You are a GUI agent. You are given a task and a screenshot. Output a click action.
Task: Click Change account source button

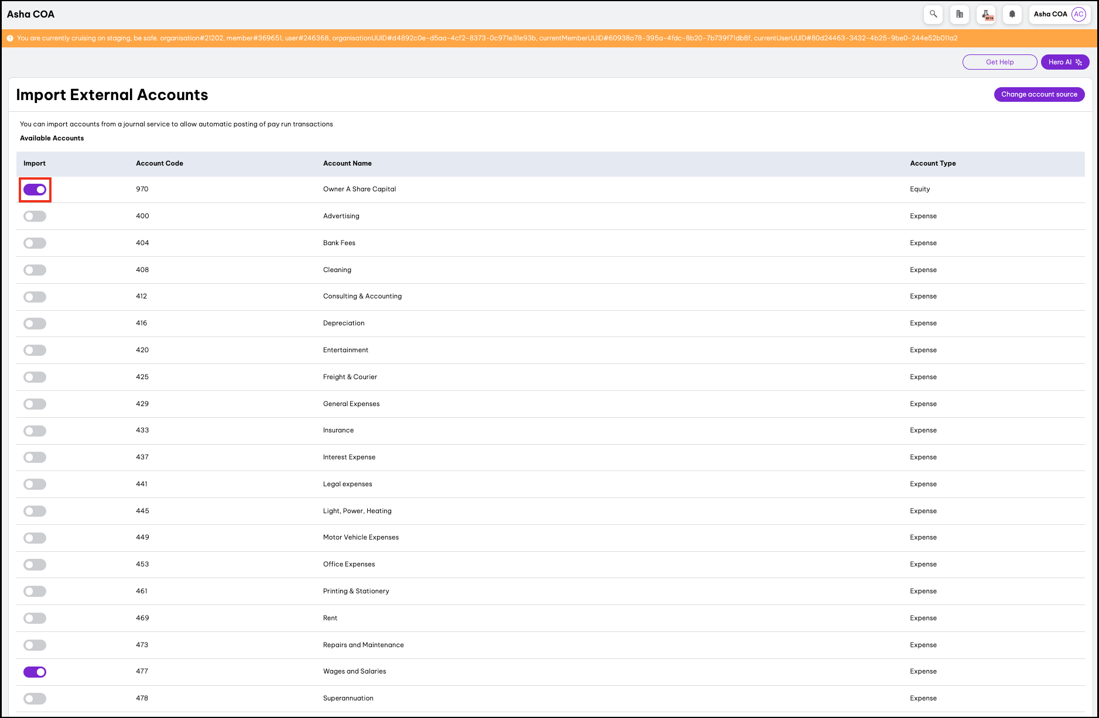click(x=1039, y=94)
